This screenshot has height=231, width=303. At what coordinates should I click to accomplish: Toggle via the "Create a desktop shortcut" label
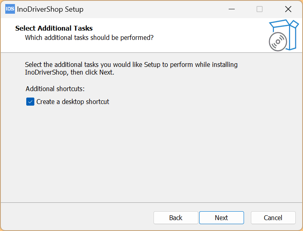click(x=73, y=102)
